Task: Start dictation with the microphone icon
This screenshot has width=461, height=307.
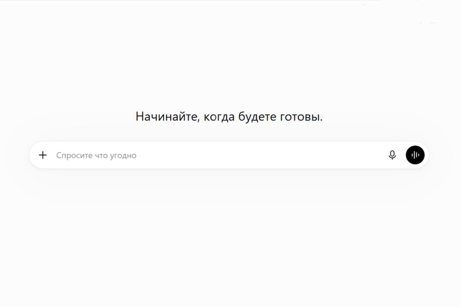Action: click(392, 155)
